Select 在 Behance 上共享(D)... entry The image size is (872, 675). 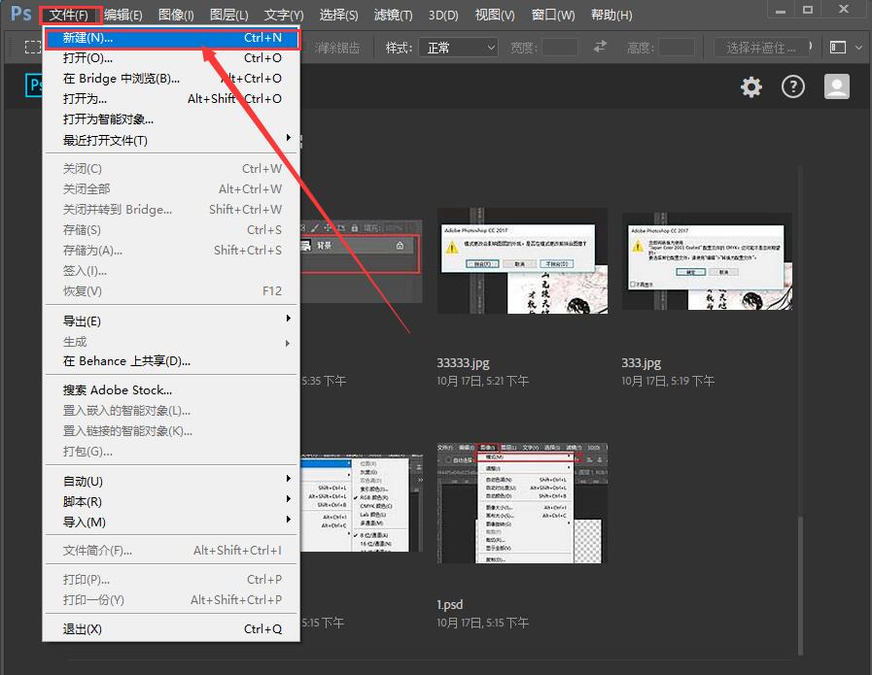172,361
